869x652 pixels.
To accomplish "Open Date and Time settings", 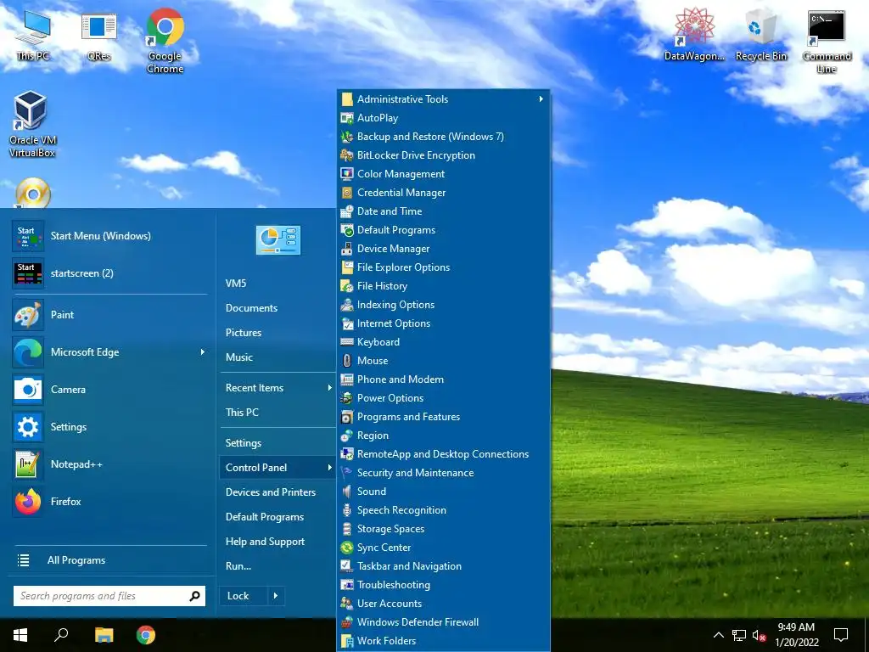I will point(443,211).
